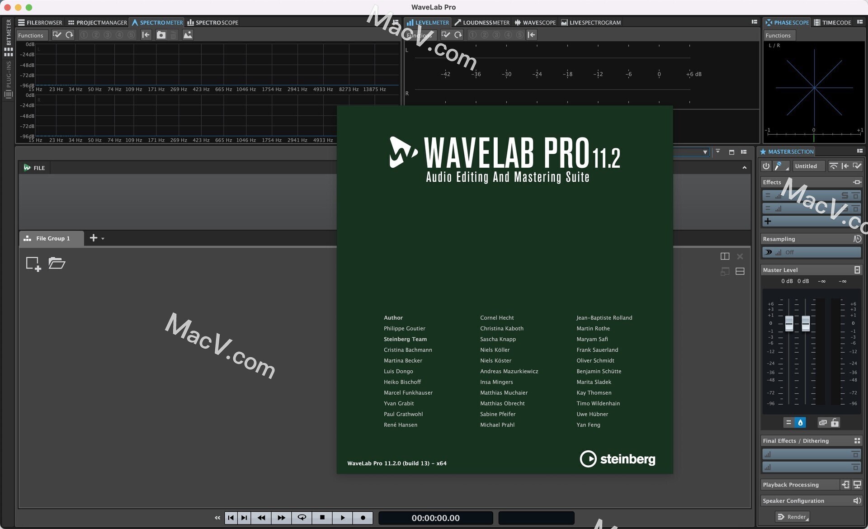Click the Level Meter jump-to-start arrow icon
Screen dimensions: 868x529
pos(532,35)
